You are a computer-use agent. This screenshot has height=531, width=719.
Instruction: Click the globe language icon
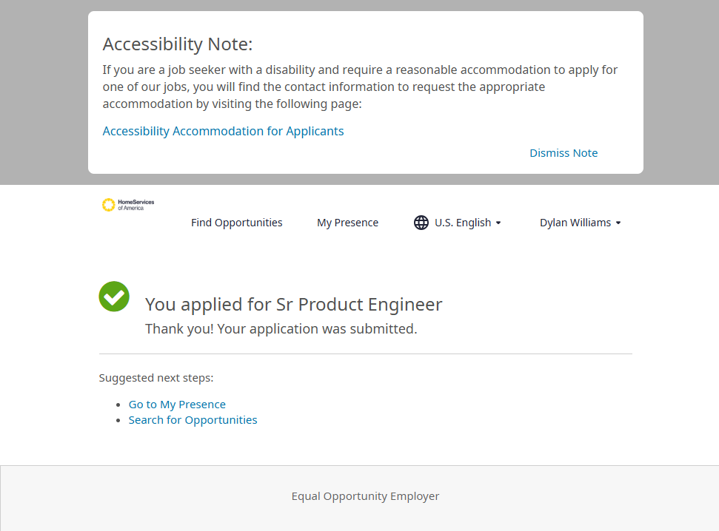421,223
